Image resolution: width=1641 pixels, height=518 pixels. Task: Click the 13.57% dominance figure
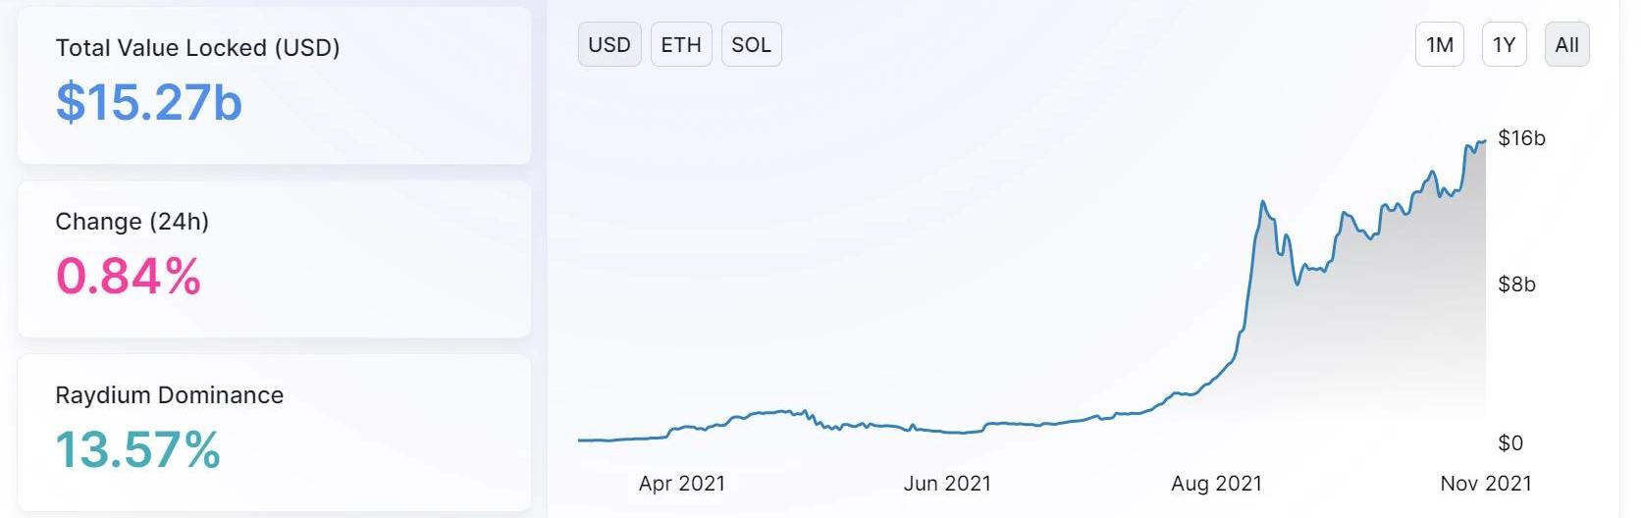(137, 450)
